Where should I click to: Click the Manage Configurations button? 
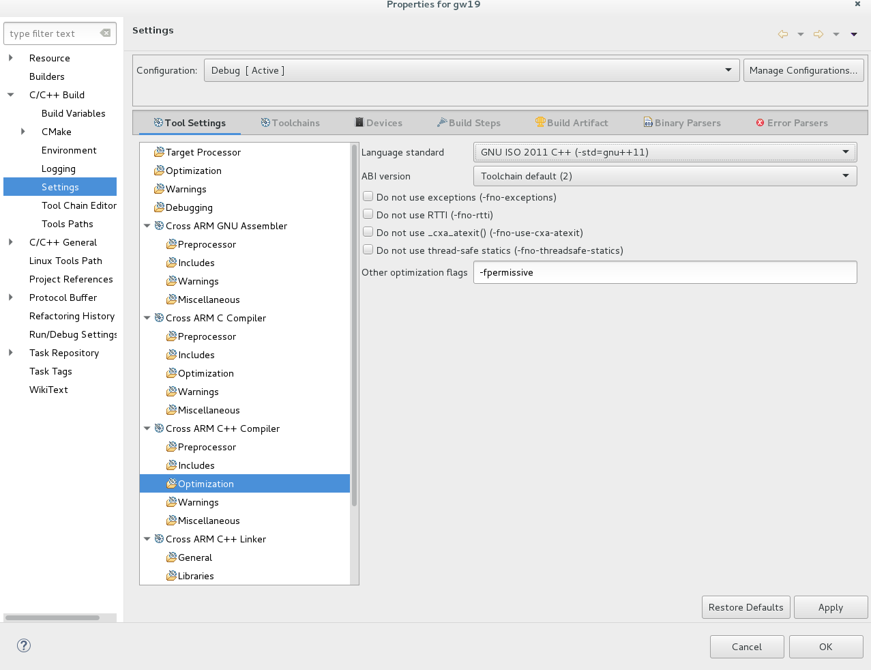tap(803, 70)
